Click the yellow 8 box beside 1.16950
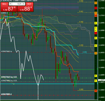Viewport: 105px width, 101px height. point(96,46)
